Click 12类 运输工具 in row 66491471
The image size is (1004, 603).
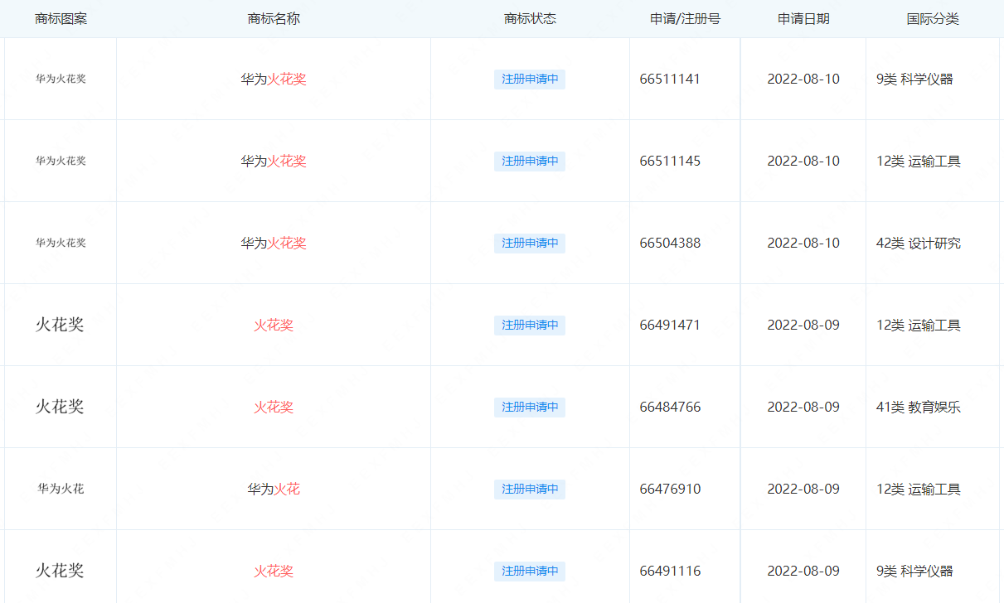pyautogui.click(x=919, y=326)
